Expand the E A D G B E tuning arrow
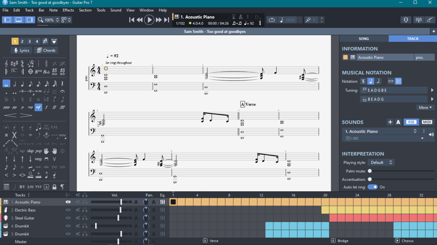 click(x=432, y=90)
